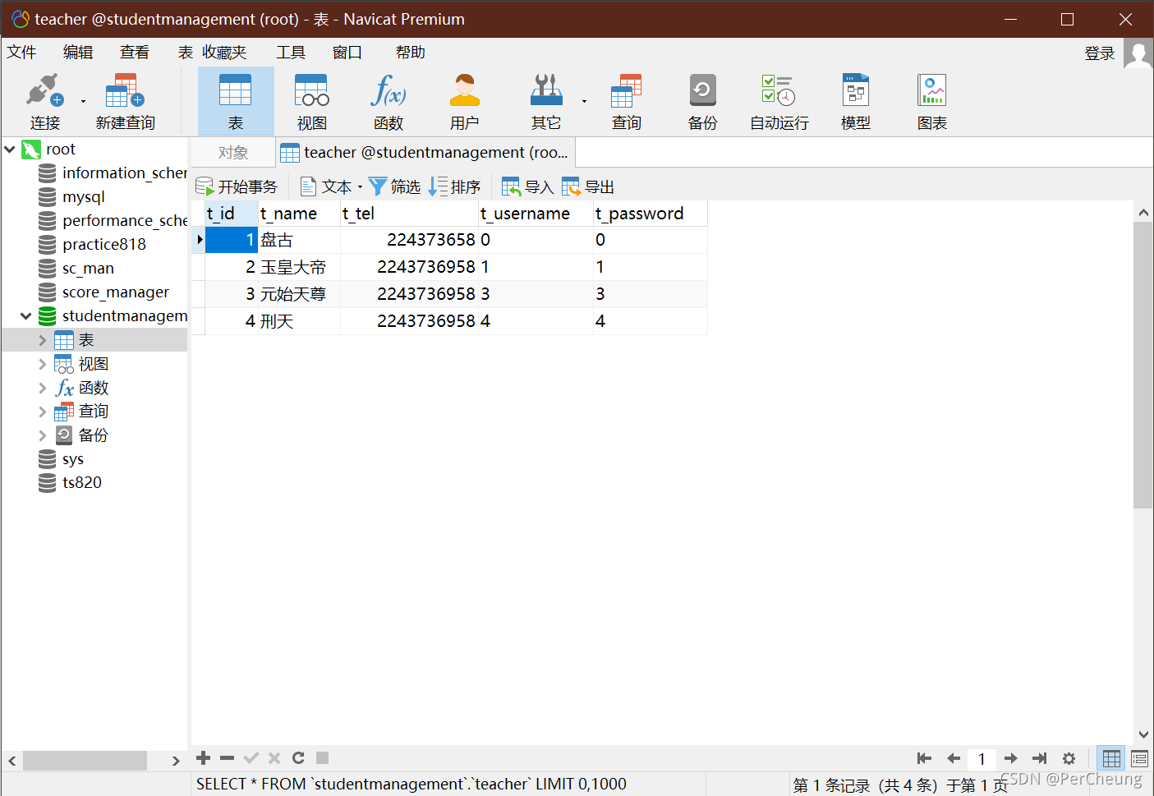Go to the first page of records
Image resolution: width=1154 pixels, height=796 pixels.
point(924,758)
